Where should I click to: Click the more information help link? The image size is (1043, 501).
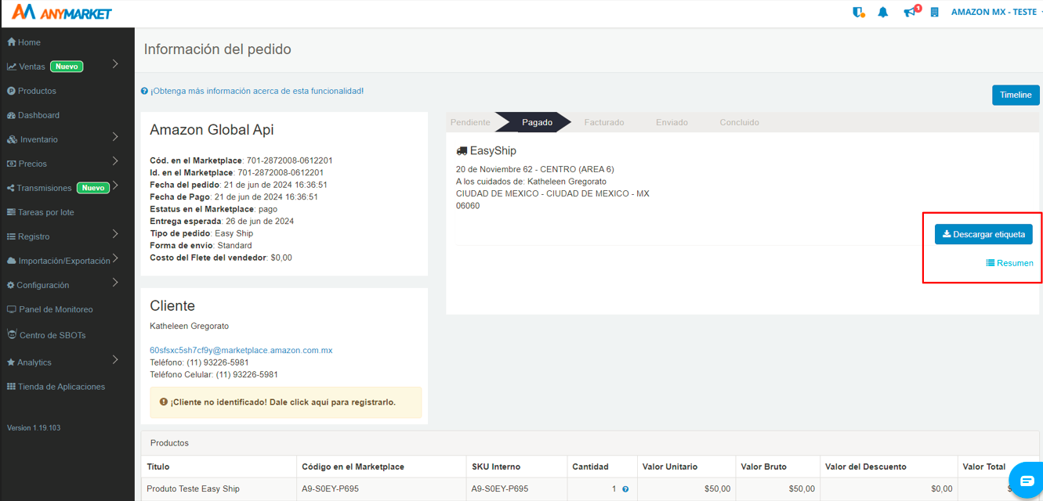pyautogui.click(x=252, y=91)
